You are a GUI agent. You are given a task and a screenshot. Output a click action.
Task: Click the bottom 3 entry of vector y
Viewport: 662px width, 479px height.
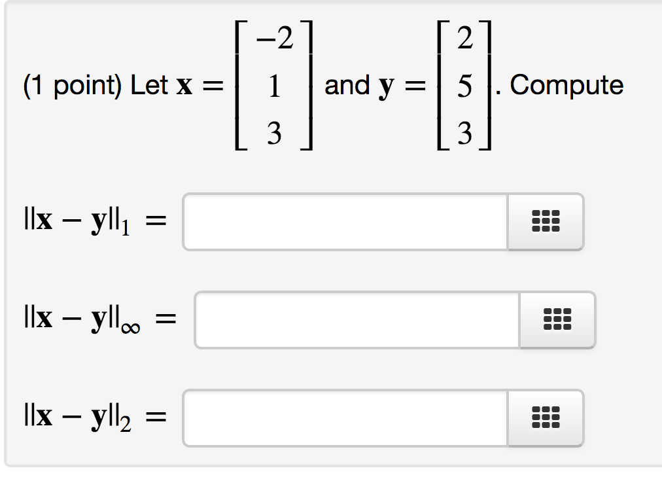[465, 133]
